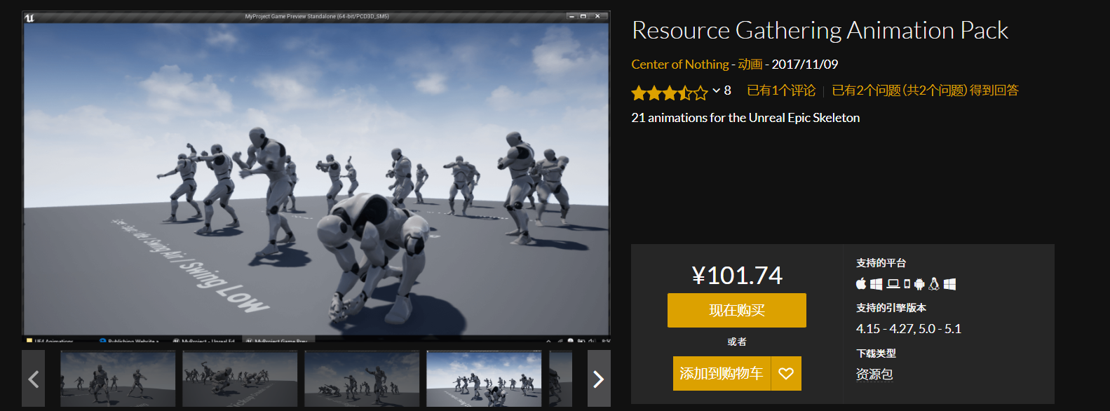Show previous thumbnails with the left arrow

coord(33,379)
